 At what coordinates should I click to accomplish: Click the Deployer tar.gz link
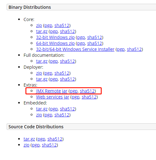coord(42,79)
